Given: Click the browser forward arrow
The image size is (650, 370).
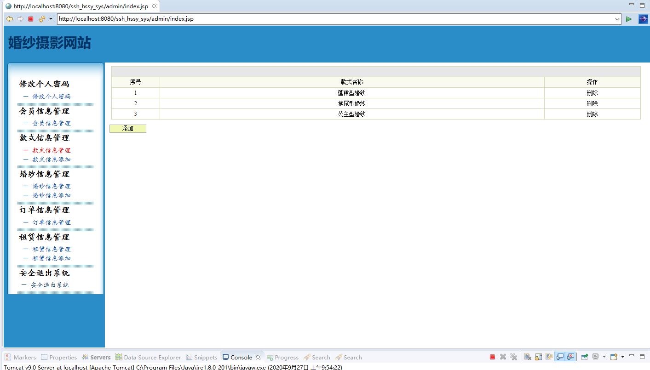Looking at the screenshot, I should (20, 19).
